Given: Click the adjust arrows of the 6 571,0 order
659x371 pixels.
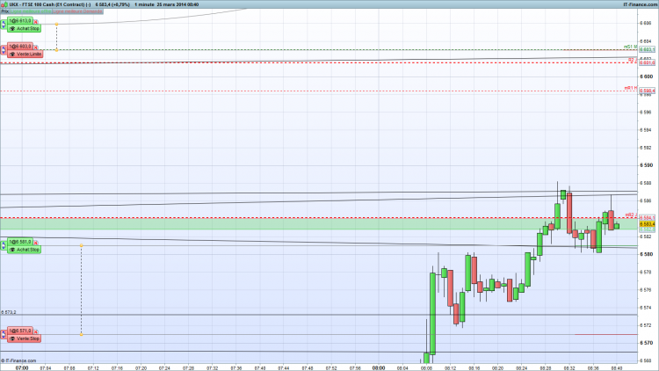Looking at the screenshot, I should point(4,335).
